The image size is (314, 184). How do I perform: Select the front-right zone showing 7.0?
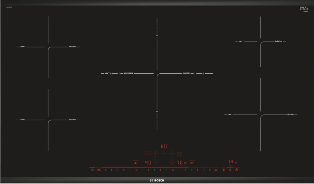click(x=179, y=163)
